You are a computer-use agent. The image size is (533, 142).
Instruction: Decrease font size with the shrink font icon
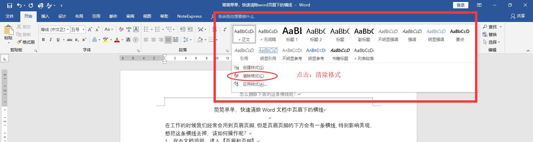point(98,29)
